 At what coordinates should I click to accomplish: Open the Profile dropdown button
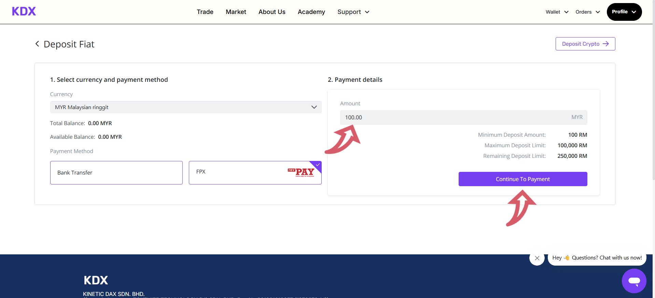tap(624, 12)
